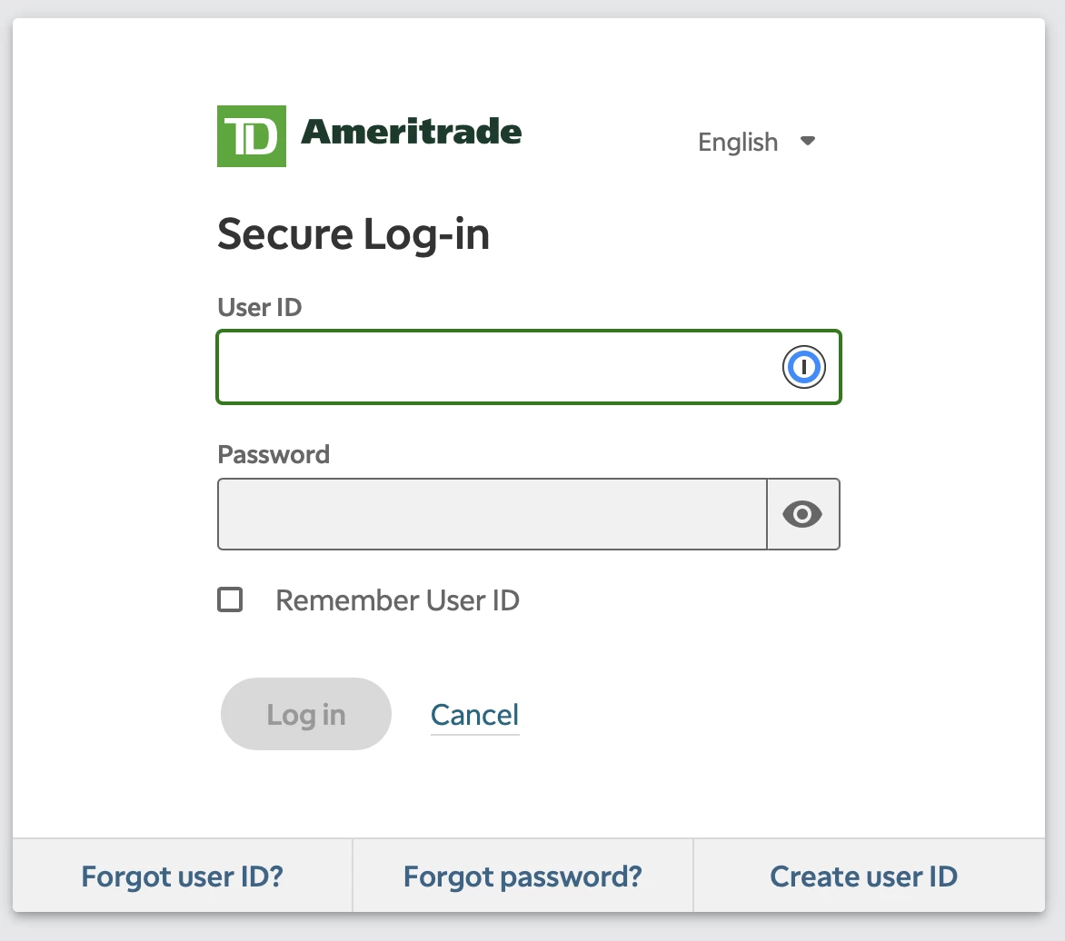Click the caret arrow beside English

click(x=808, y=141)
